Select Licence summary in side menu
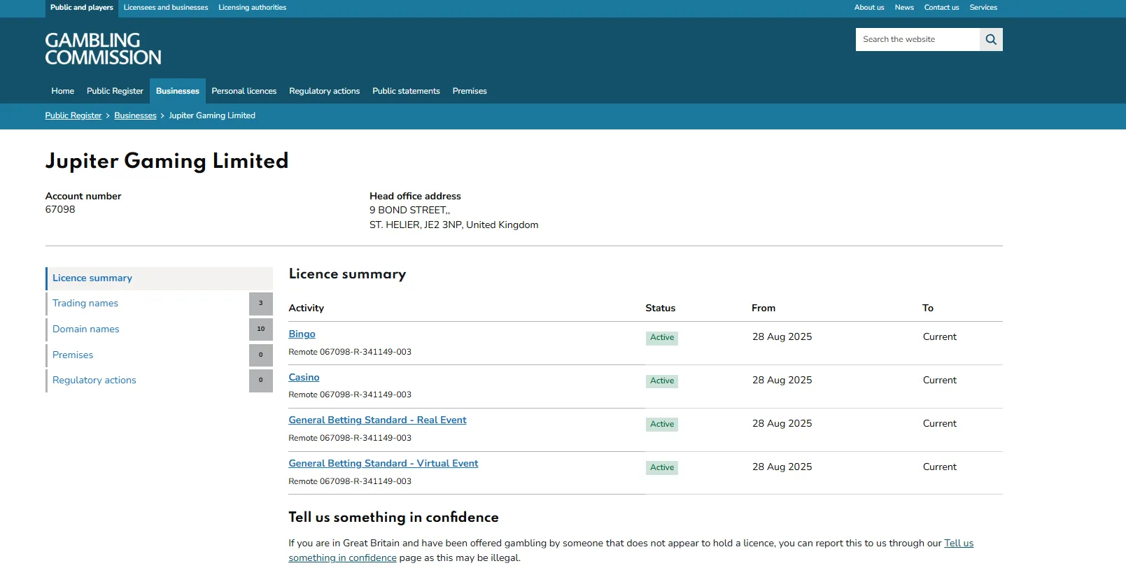This screenshot has height=582, width=1126. (160, 278)
